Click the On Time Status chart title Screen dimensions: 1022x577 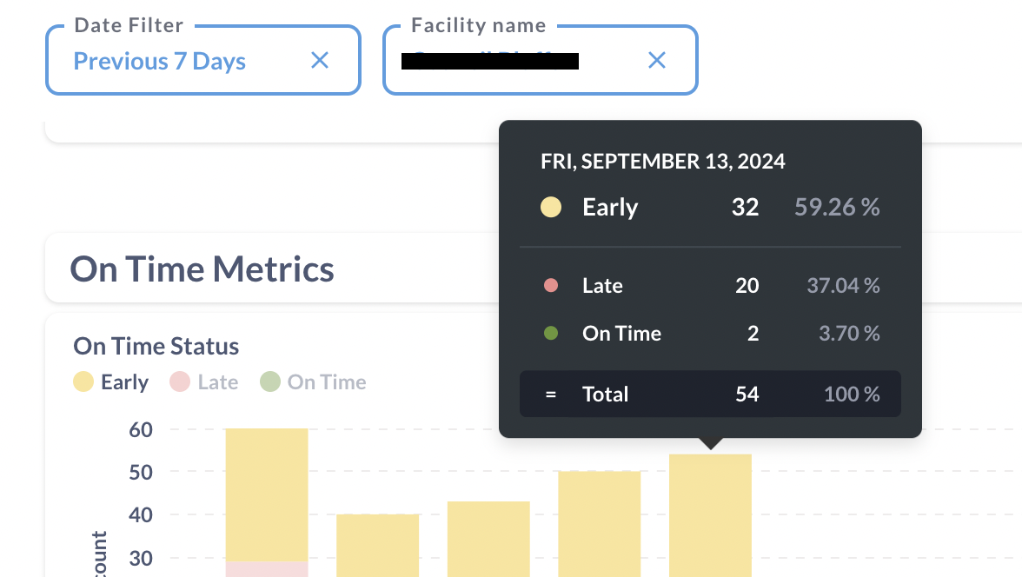click(156, 347)
